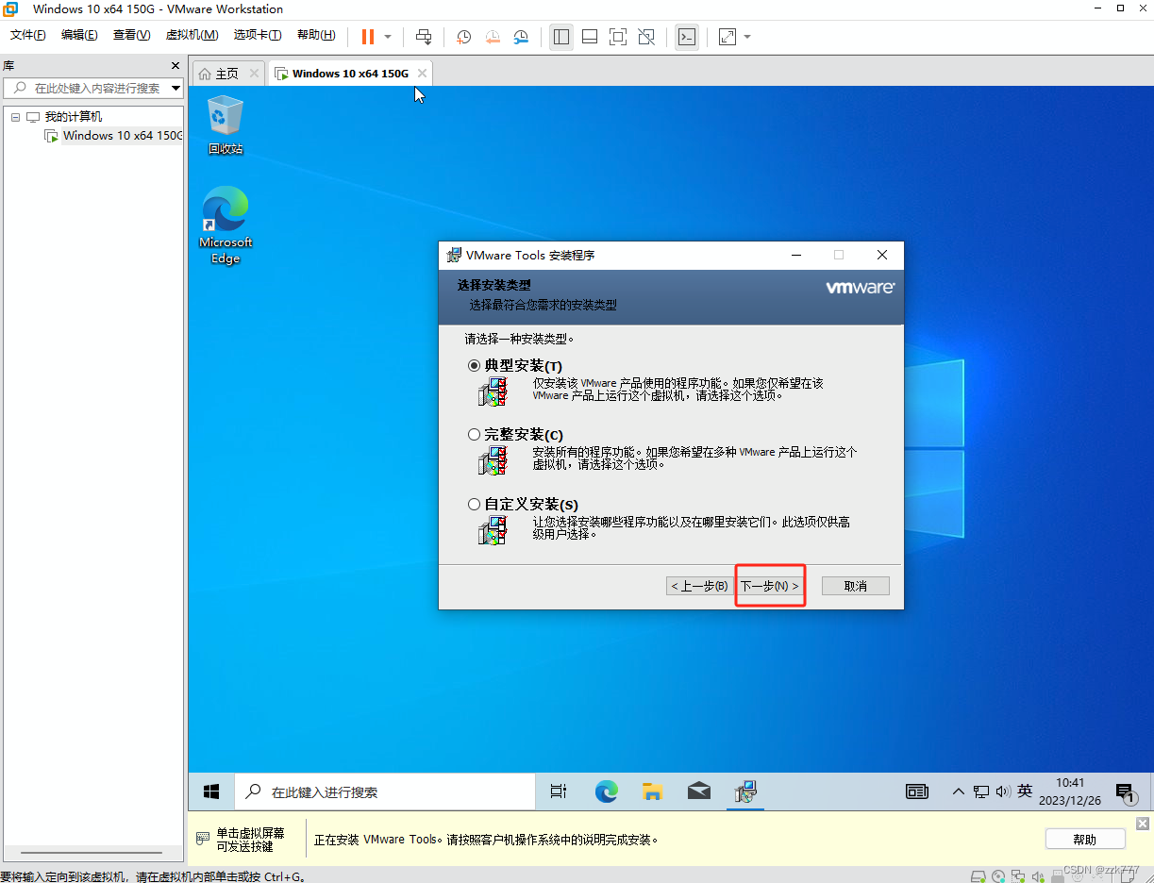Close the 主页 tab
This screenshot has height=883, width=1154.
point(254,74)
